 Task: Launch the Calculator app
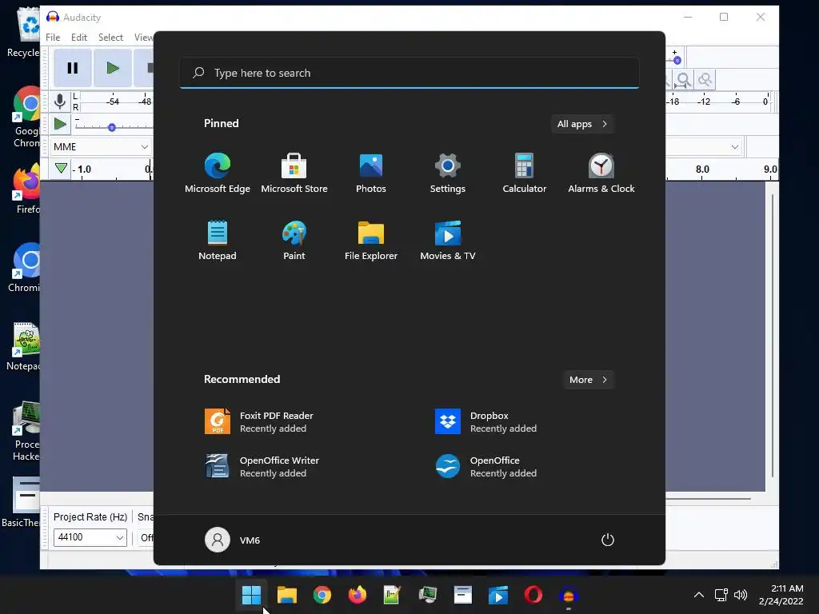tap(524, 173)
